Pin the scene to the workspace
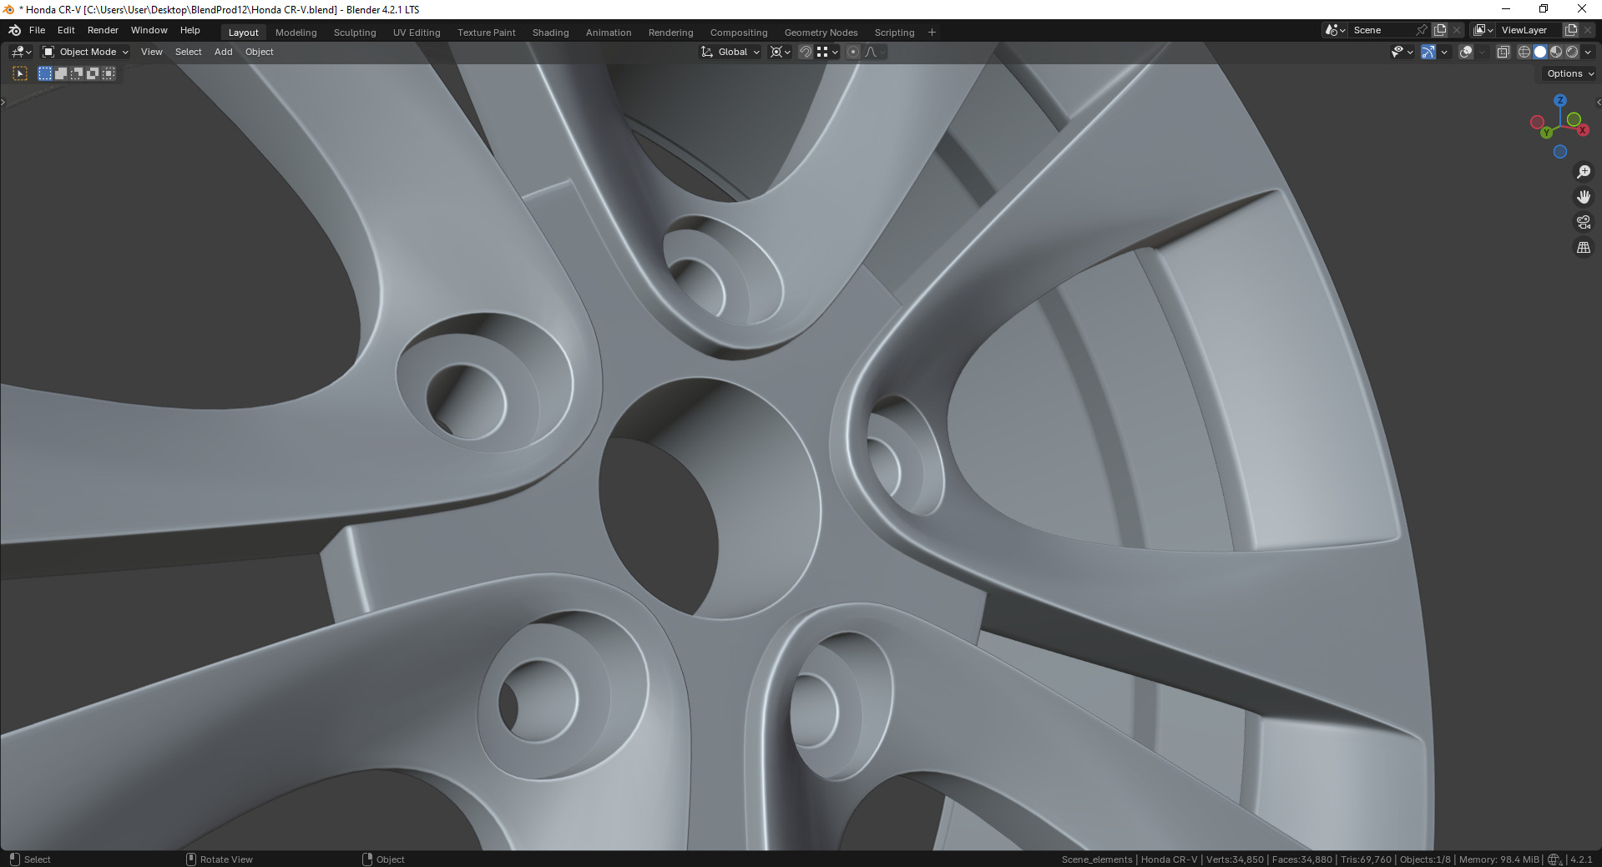1602x867 pixels. (x=1421, y=30)
